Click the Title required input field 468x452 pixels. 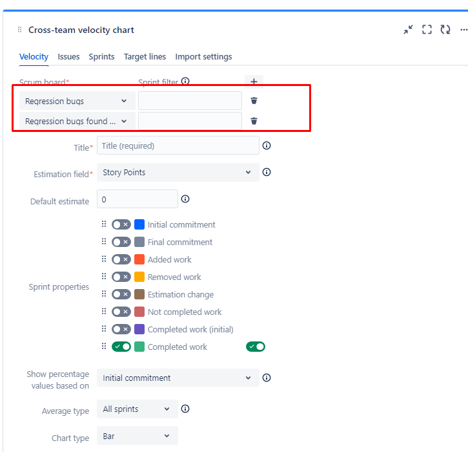point(178,145)
